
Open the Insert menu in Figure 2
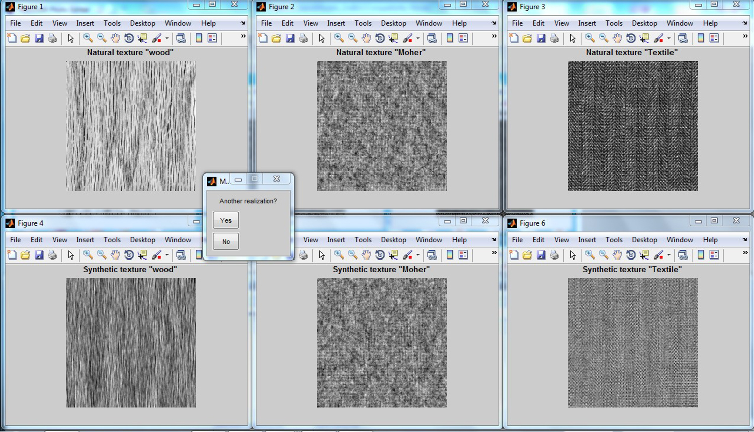pos(336,23)
